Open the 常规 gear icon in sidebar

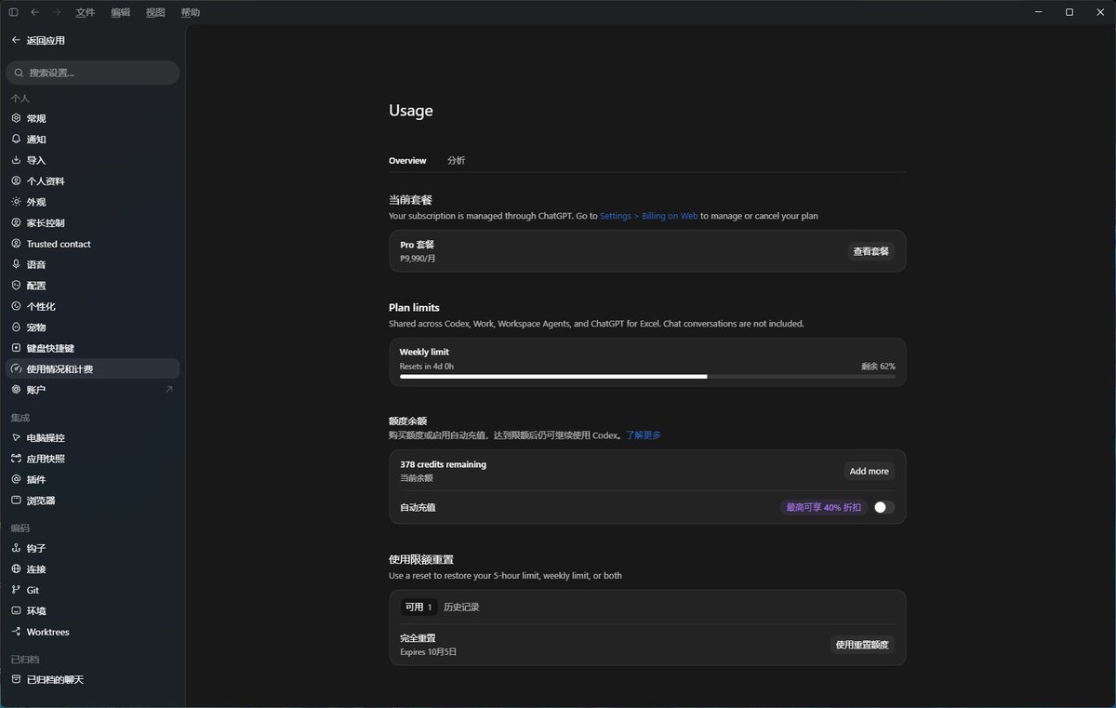[16, 118]
